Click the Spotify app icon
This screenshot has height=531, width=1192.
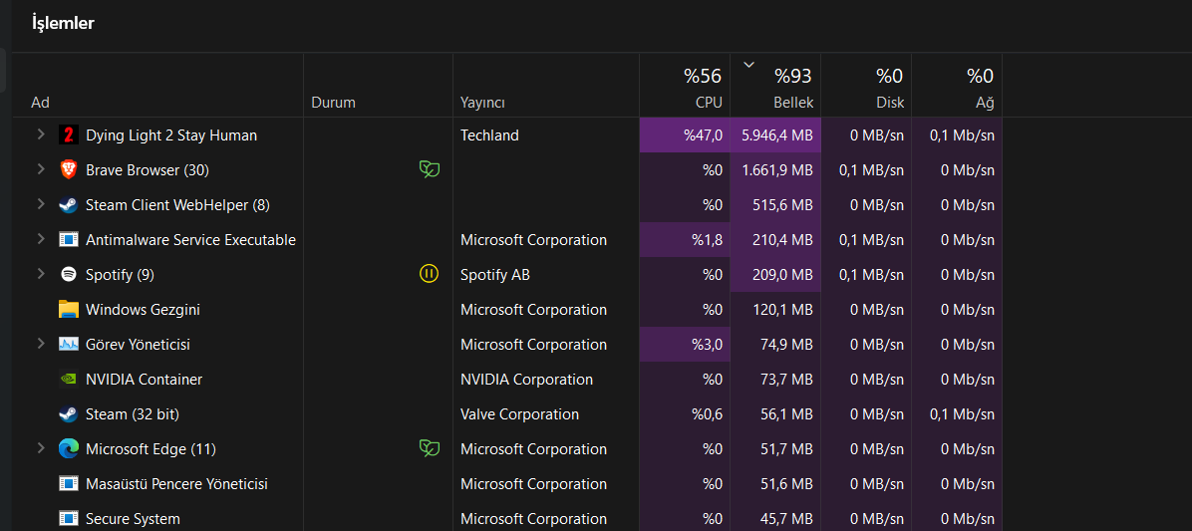click(68, 275)
